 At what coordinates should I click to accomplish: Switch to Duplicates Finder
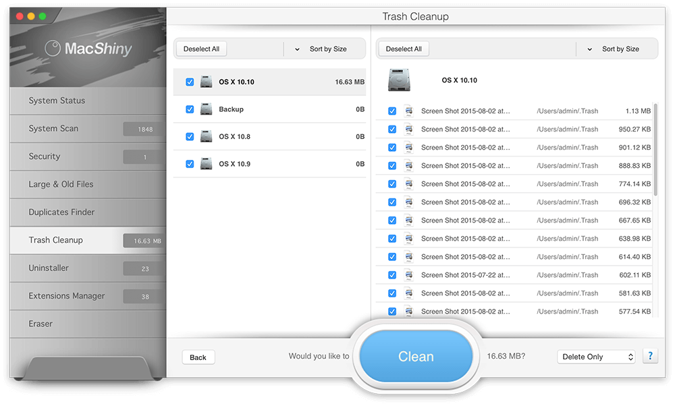tap(88, 212)
